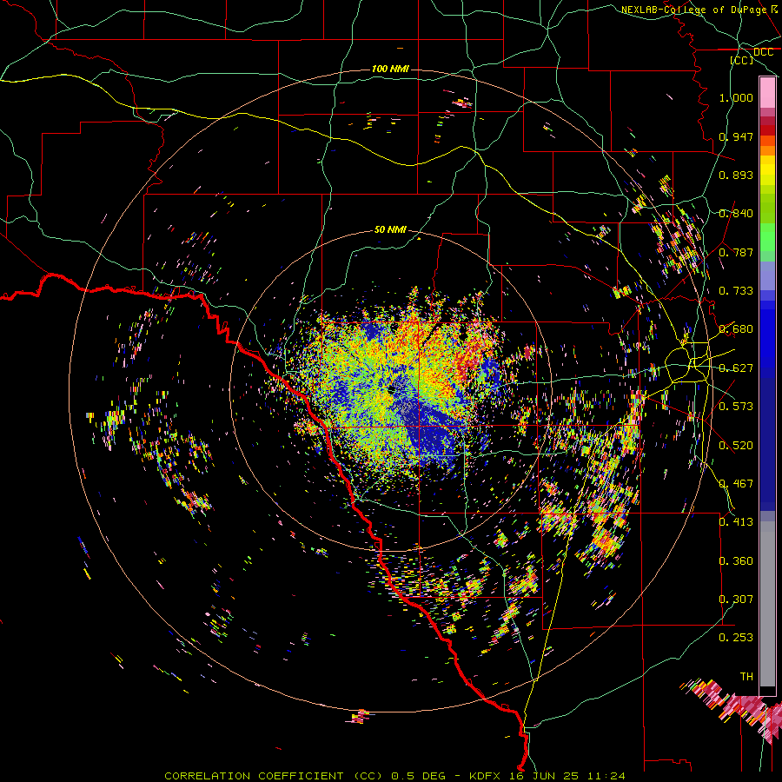782x782 pixels.
Task: Click the 0.627 scale value
Action: [736, 368]
